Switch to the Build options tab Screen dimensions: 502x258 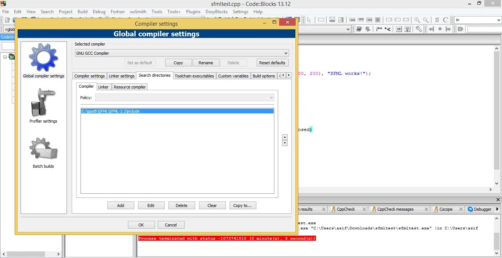coord(264,76)
